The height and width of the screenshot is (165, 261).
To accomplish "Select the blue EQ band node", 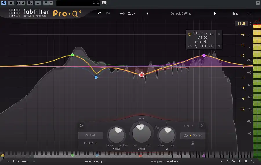I will [96, 77].
